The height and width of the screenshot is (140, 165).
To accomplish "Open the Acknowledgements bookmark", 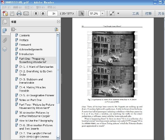I will tap(31, 49).
